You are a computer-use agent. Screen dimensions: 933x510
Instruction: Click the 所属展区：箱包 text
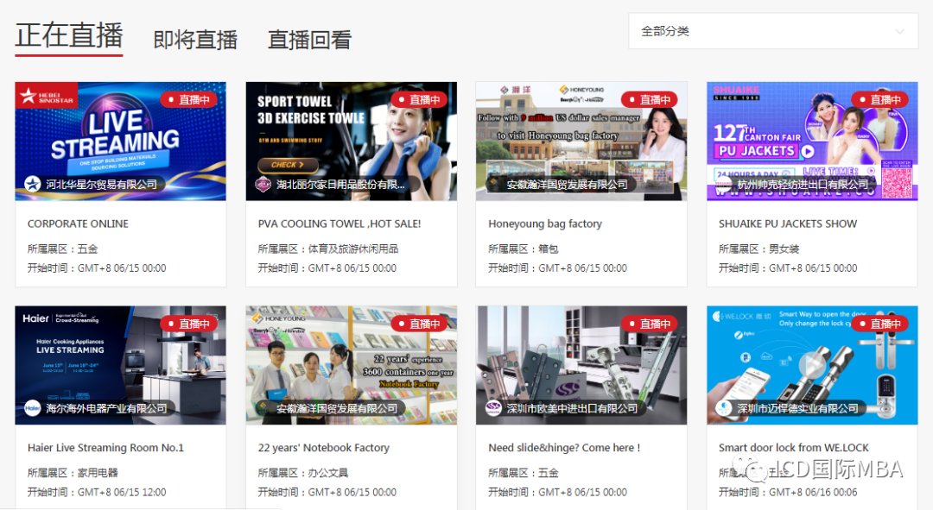coord(524,249)
